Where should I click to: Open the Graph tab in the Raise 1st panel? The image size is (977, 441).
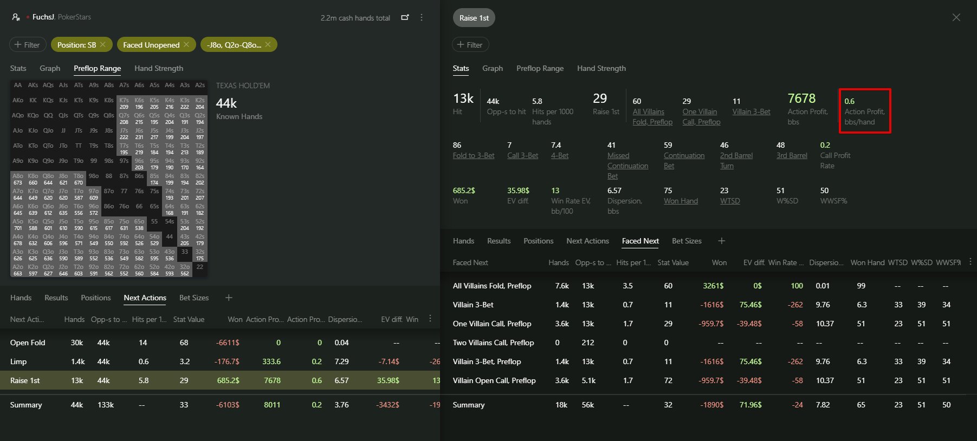[493, 68]
